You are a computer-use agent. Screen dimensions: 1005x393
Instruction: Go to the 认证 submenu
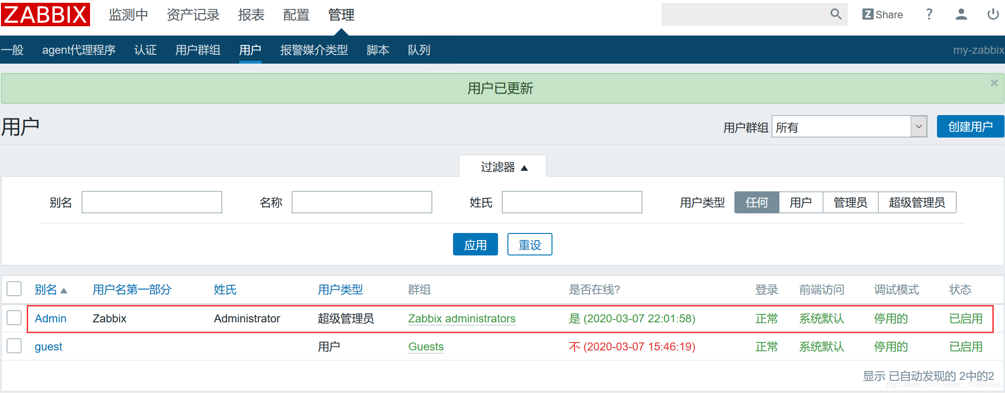tap(145, 50)
